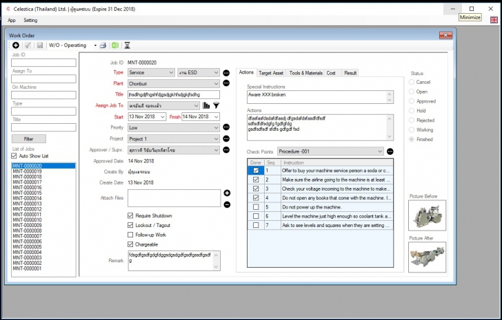Uncheck the Require Shutdown checkbox
Image resolution: width=502 pixels, height=320 pixels.
[131, 216]
